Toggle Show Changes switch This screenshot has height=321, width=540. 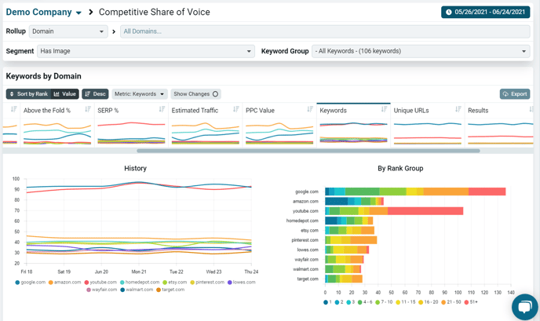[215, 94]
